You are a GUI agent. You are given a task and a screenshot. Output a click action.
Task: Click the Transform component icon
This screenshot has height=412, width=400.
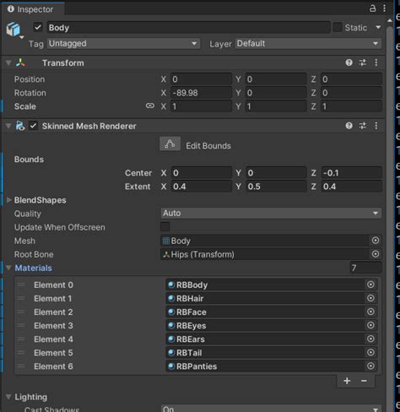click(x=20, y=62)
